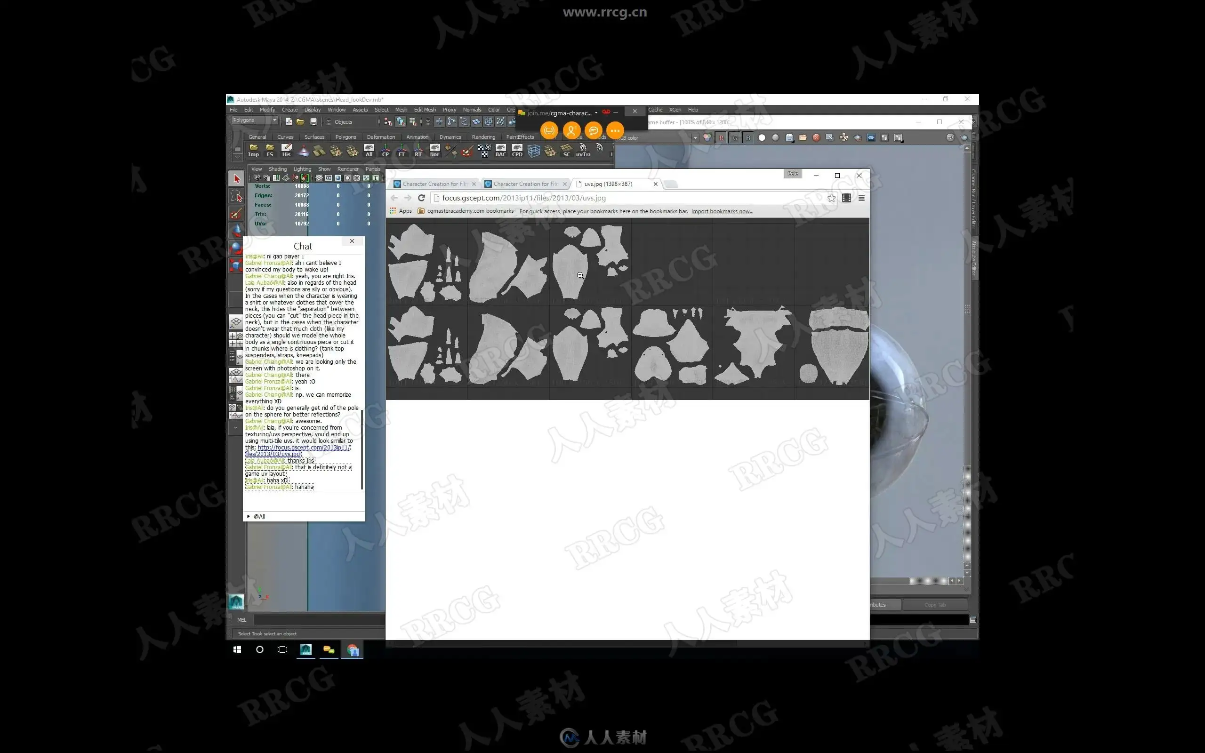Open cgmasteracademy.com bookmarks folder
1205x753 pixels.
pos(466,211)
